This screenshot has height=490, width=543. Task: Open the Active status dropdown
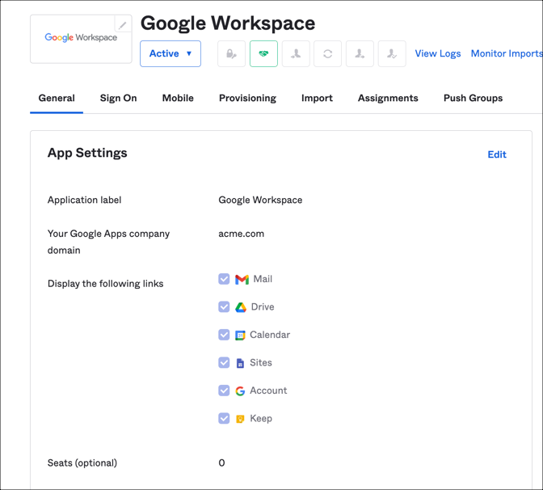pyautogui.click(x=170, y=54)
